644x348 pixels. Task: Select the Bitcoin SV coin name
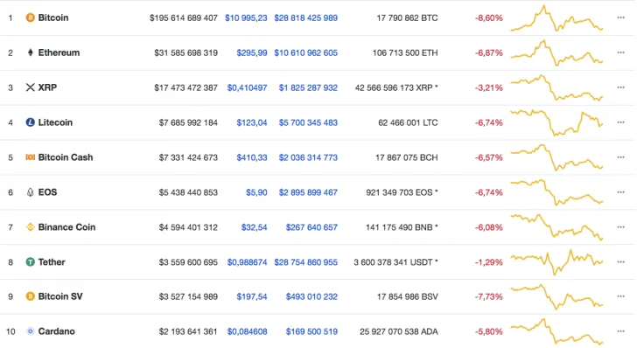point(60,296)
